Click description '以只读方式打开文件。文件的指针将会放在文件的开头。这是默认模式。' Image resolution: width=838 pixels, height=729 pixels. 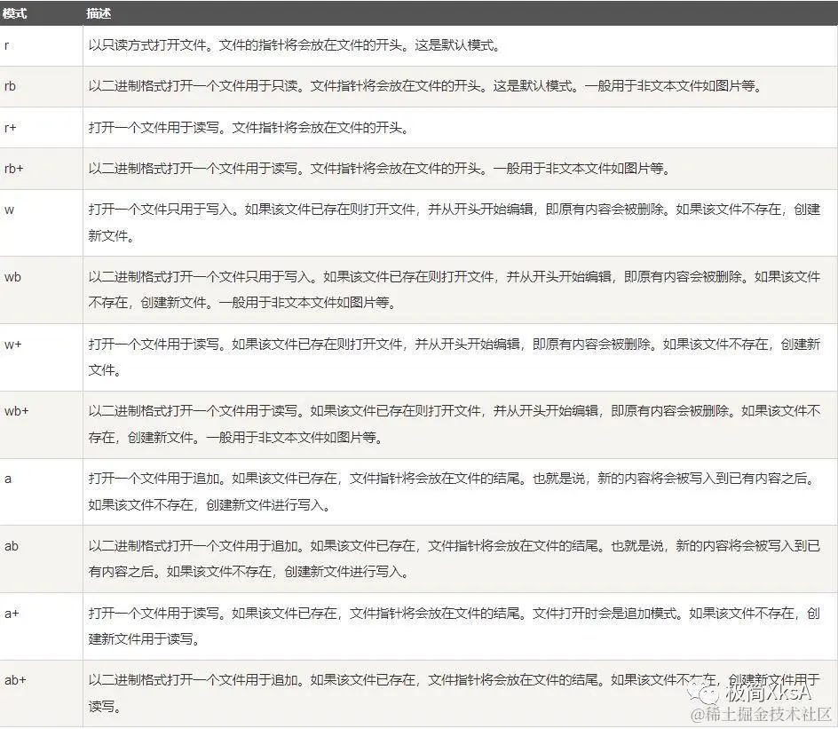[x=295, y=45]
